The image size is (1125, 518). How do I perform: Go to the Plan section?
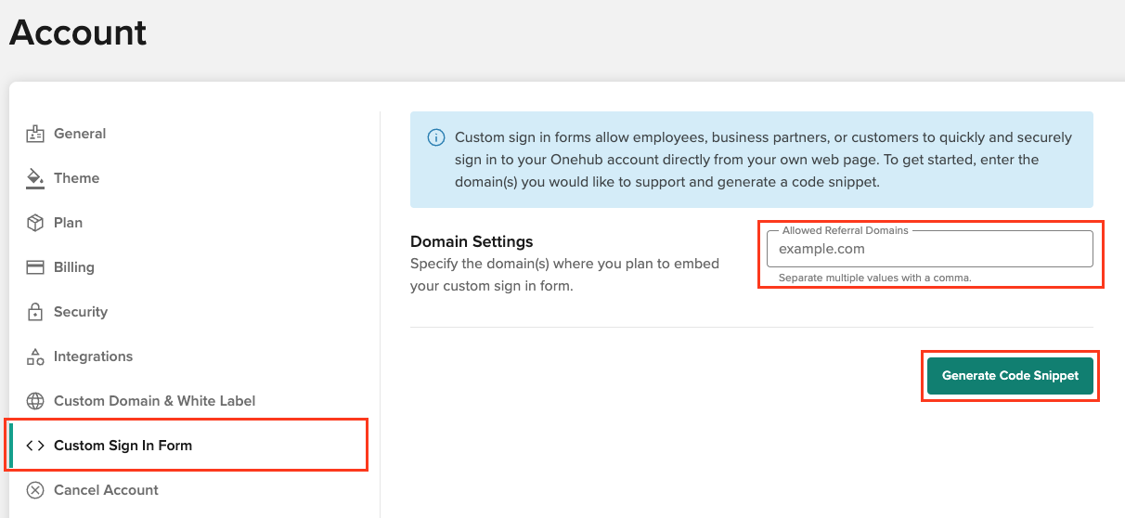tap(68, 223)
